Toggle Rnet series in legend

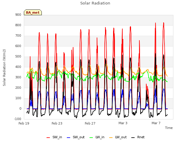pos(138,137)
